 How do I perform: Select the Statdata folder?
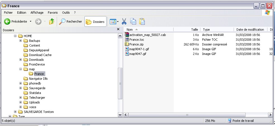click(35, 93)
